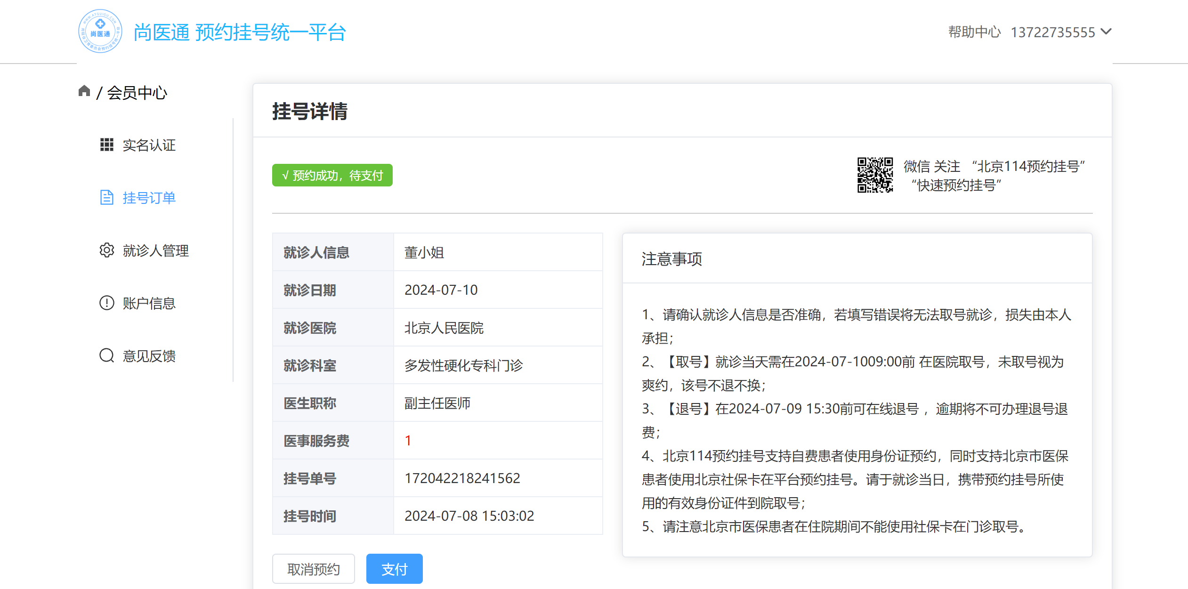Click department 多发性硬化专科门诊

click(x=464, y=365)
